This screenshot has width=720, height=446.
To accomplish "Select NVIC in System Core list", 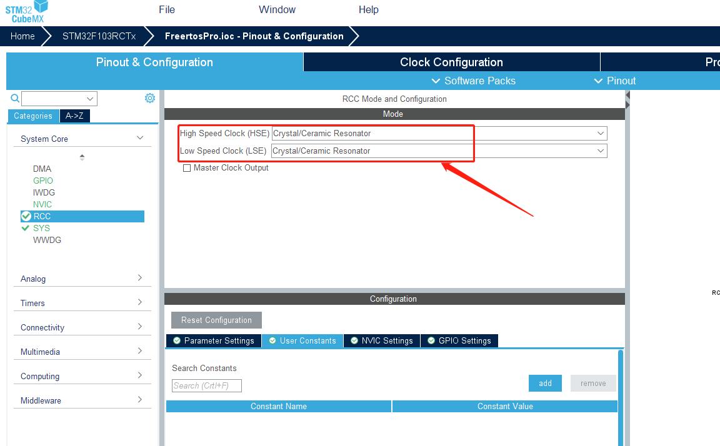I will coord(42,205).
